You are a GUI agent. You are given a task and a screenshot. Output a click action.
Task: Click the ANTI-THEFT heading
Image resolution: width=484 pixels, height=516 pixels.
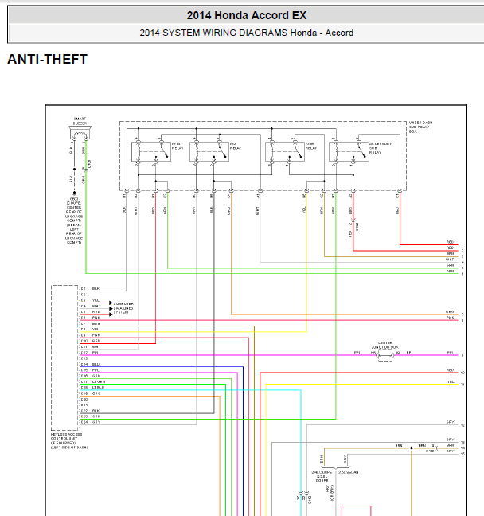pyautogui.click(x=48, y=59)
